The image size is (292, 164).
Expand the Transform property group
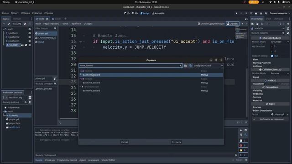[x=258, y=84]
